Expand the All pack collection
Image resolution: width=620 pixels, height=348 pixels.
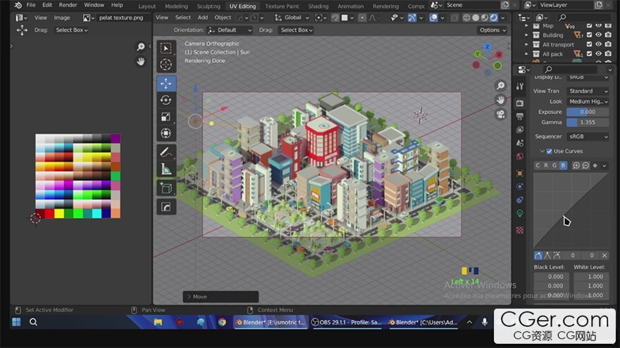pos(526,54)
